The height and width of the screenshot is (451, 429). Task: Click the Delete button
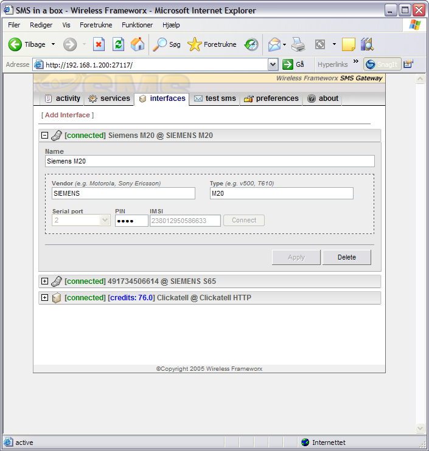pos(347,257)
